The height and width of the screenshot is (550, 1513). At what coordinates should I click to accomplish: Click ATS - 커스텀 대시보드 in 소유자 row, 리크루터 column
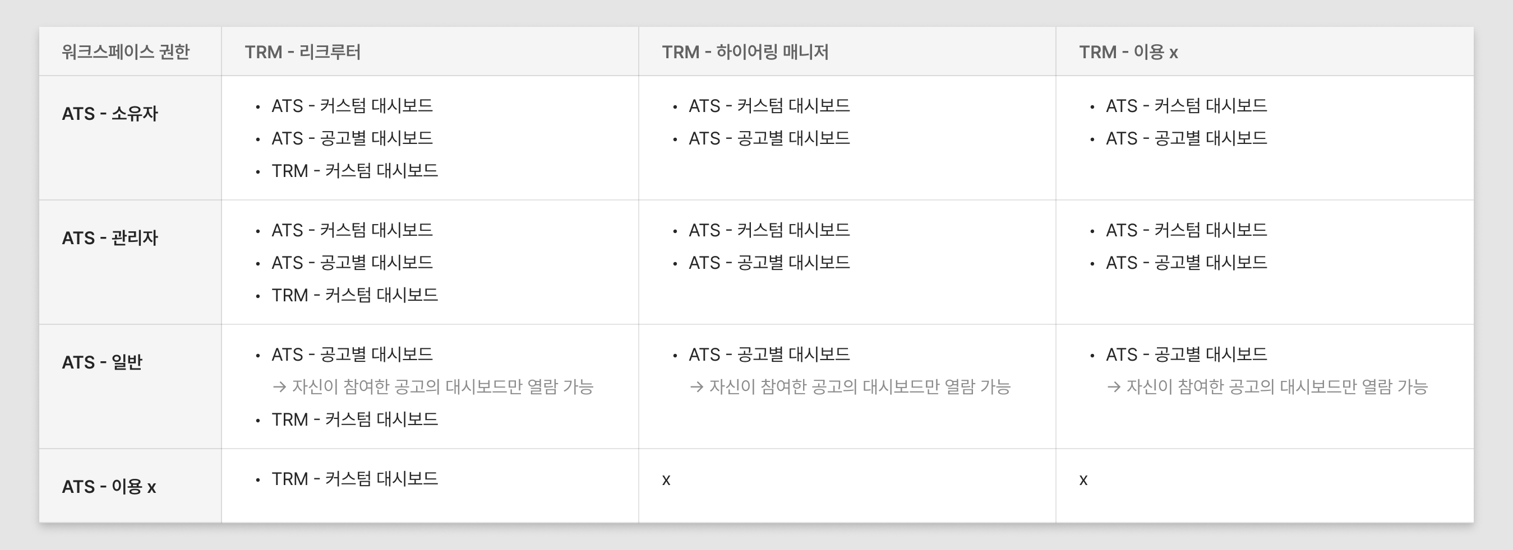(x=352, y=105)
